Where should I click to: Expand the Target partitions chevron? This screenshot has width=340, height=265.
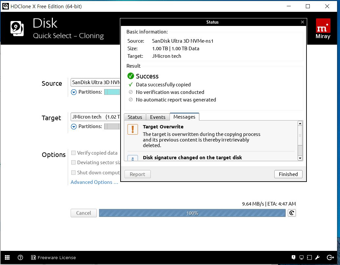pyautogui.click(x=74, y=127)
